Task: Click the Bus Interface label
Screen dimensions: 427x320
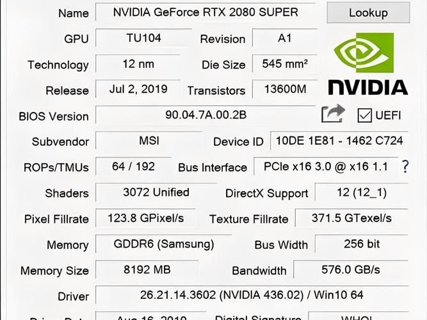Action: [213, 168]
